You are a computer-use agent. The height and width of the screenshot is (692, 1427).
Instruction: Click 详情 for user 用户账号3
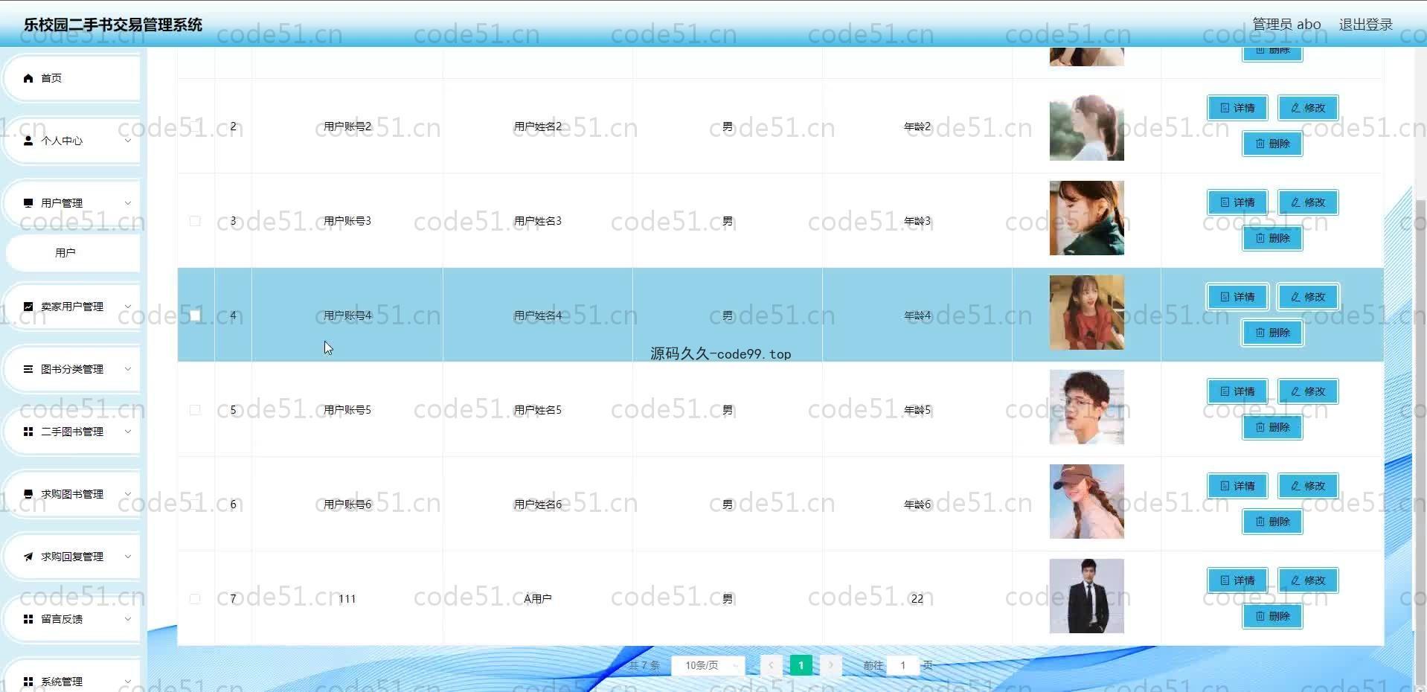click(1237, 202)
